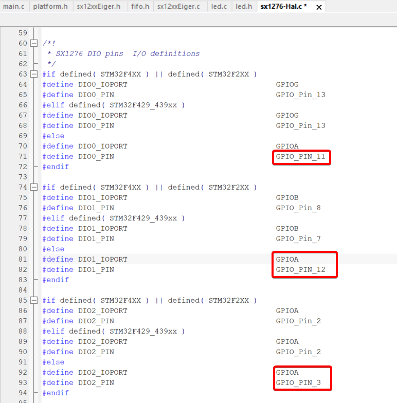Screen dimensions: 397x403
Task: Collapse the comment block at line 60
Action: pyautogui.click(x=34, y=43)
